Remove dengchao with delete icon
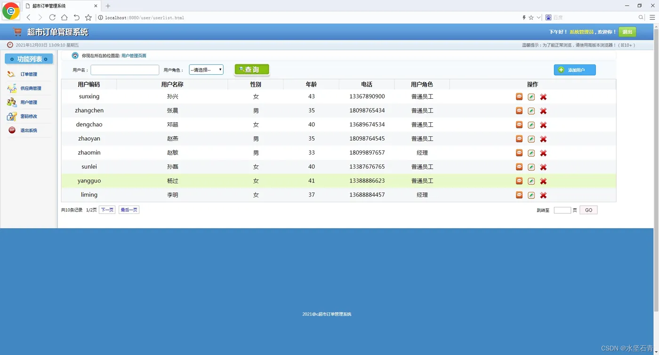659x355 pixels. [x=543, y=125]
